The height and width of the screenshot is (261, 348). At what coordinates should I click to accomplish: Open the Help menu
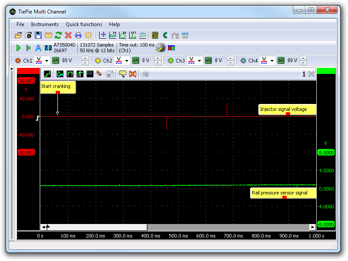tap(114, 24)
